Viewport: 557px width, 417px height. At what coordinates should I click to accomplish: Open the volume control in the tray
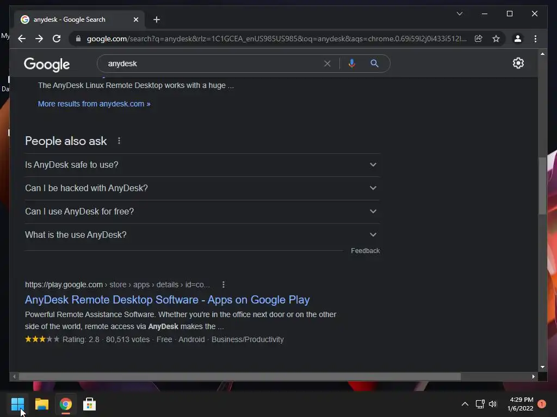(493, 404)
